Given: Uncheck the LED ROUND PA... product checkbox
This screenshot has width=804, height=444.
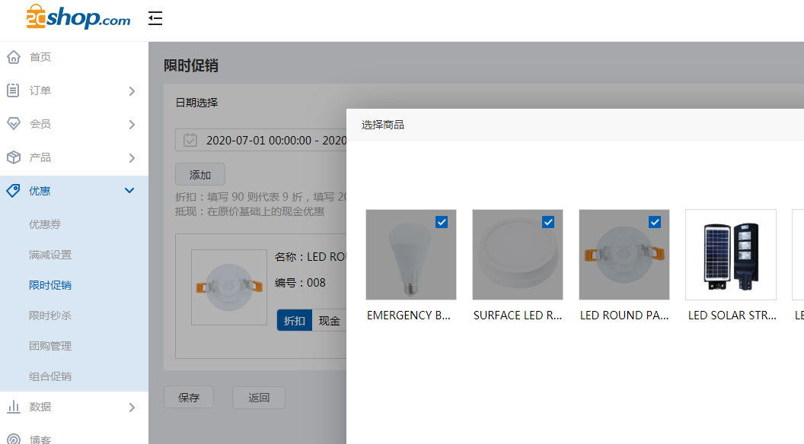Looking at the screenshot, I should click(655, 222).
